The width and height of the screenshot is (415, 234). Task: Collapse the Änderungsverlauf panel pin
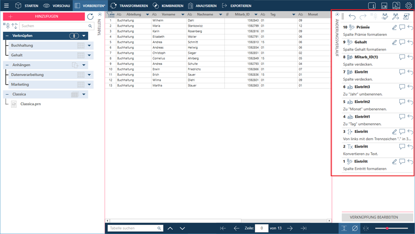[338, 15]
